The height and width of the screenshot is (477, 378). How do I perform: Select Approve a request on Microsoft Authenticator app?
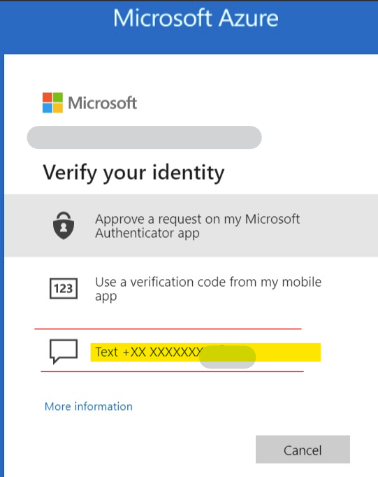click(x=191, y=225)
